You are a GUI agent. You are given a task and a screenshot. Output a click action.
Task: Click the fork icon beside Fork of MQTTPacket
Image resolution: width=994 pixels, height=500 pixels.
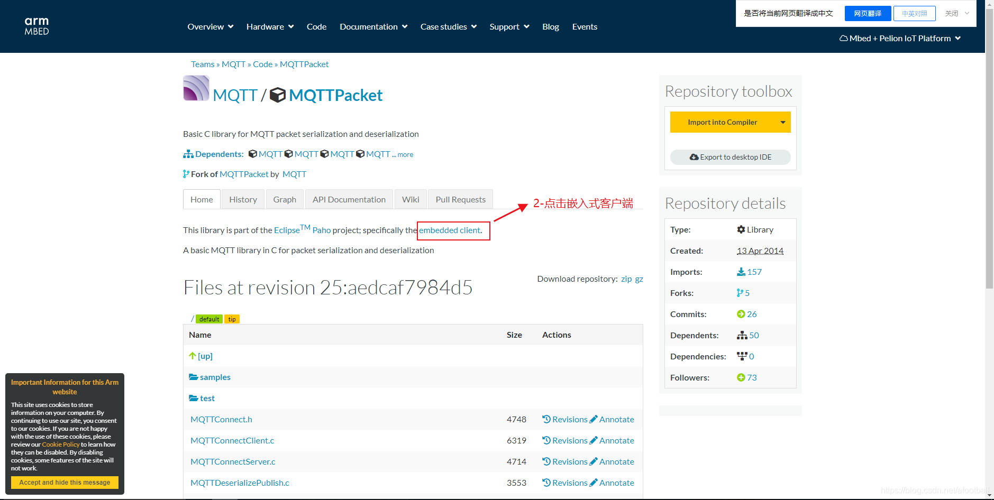point(186,174)
